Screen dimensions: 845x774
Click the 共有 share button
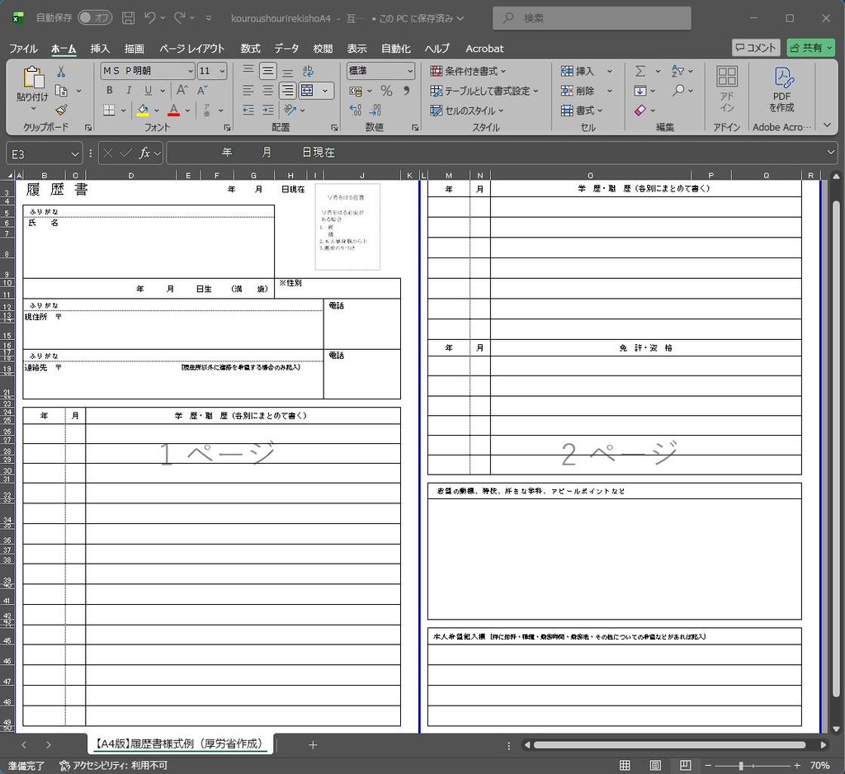(810, 48)
